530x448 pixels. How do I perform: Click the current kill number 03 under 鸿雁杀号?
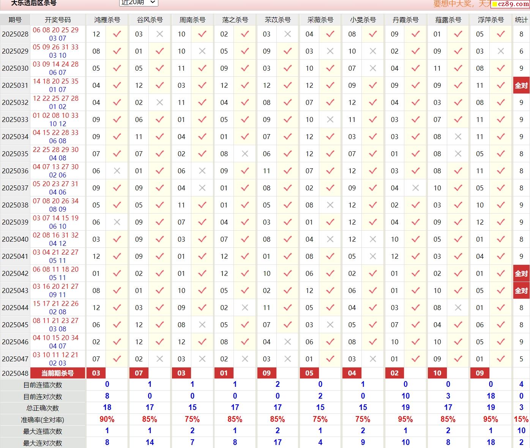pyautogui.click(x=96, y=373)
